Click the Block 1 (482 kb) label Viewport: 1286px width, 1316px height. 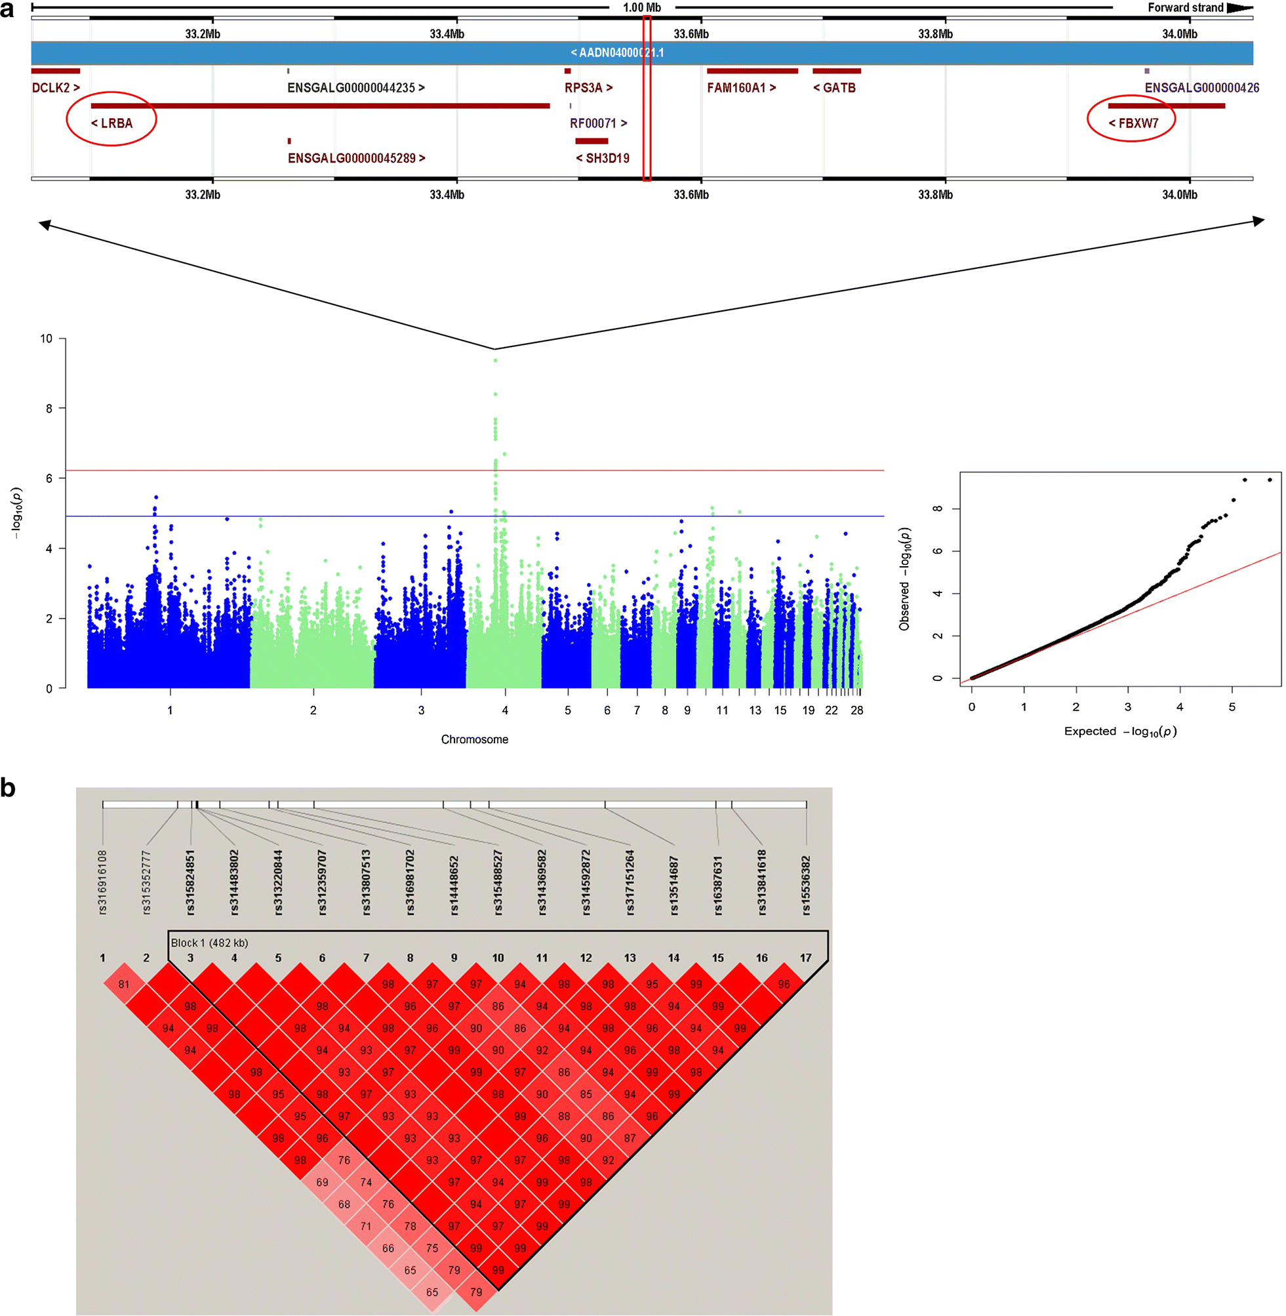point(209,943)
